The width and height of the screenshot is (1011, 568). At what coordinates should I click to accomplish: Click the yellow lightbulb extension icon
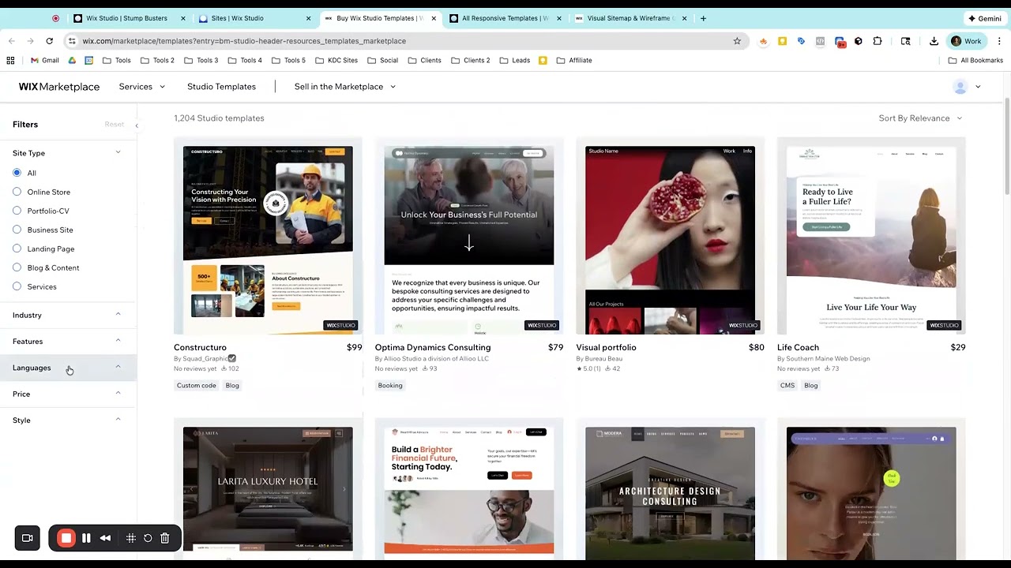782,41
